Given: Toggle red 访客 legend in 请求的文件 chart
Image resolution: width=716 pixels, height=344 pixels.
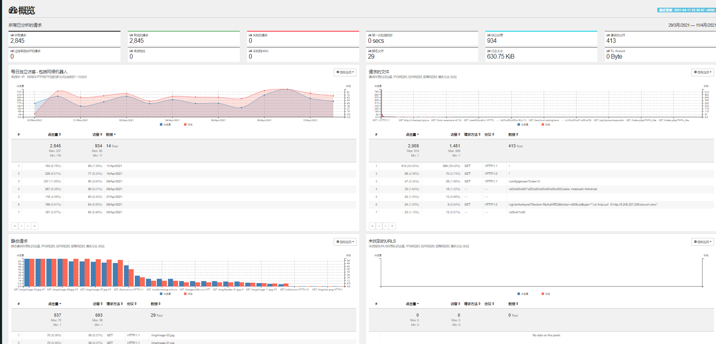Looking at the screenshot, I should (x=546, y=125).
